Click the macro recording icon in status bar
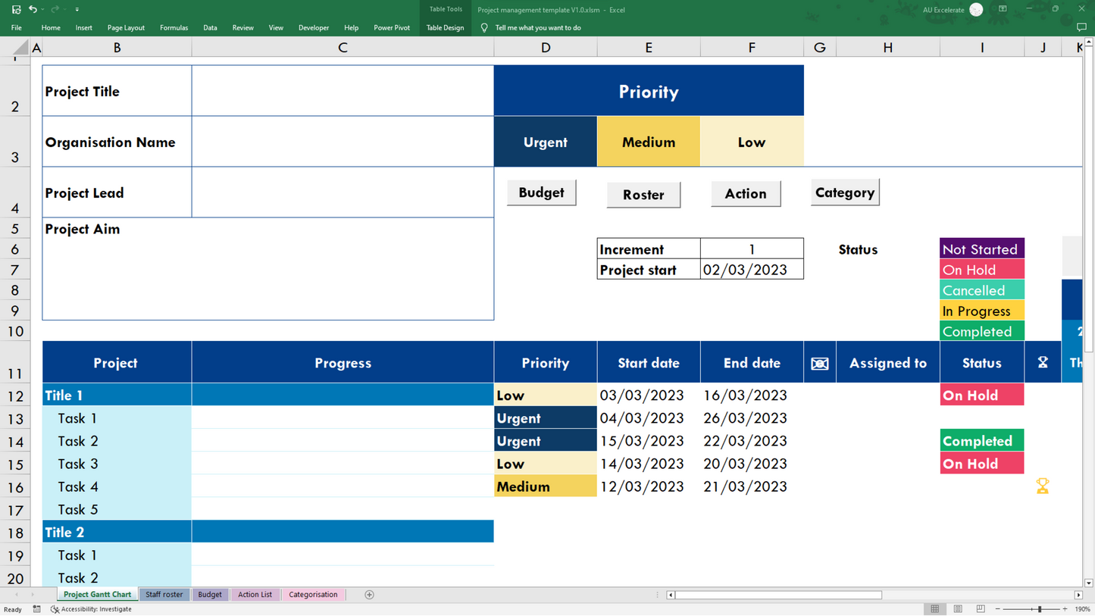Viewport: 1095px width, 616px height. click(x=36, y=609)
